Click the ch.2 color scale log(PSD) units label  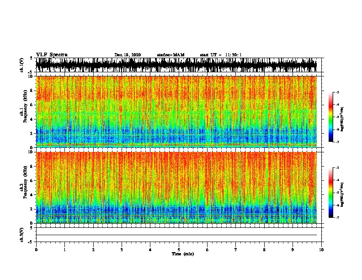342,195
